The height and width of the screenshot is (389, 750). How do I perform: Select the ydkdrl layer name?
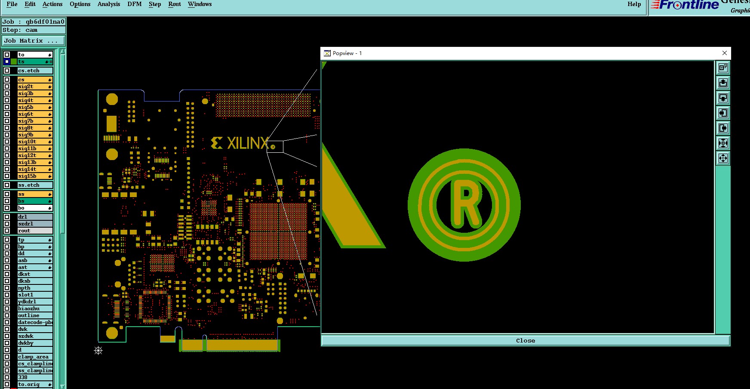(x=35, y=302)
